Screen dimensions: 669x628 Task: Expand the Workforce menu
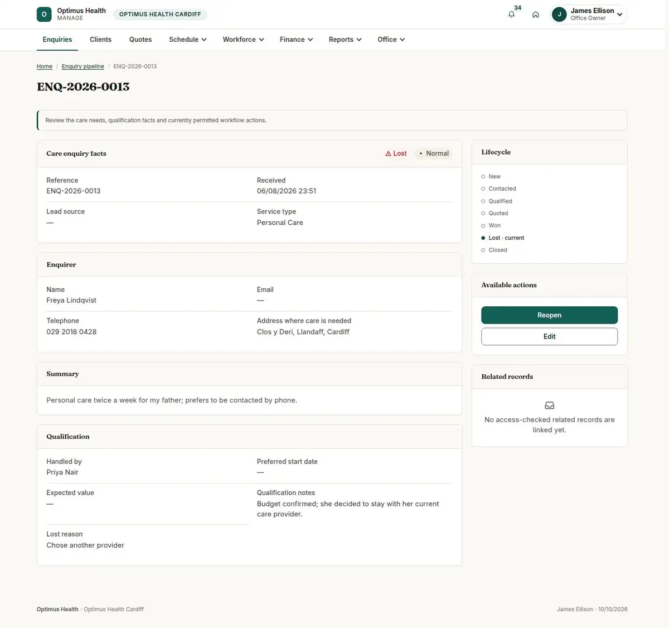pos(244,40)
